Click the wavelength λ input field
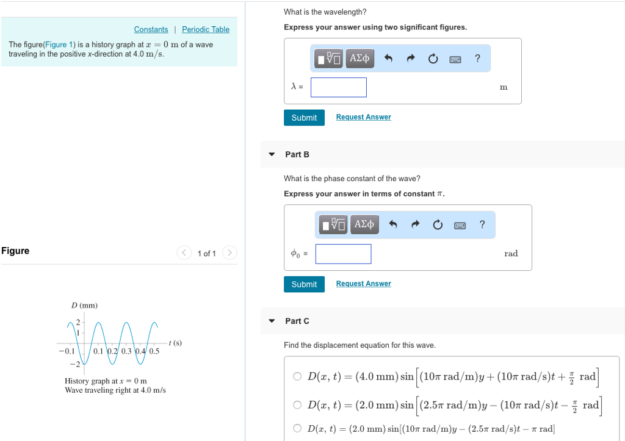The width and height of the screenshot is (625, 441). (338, 87)
